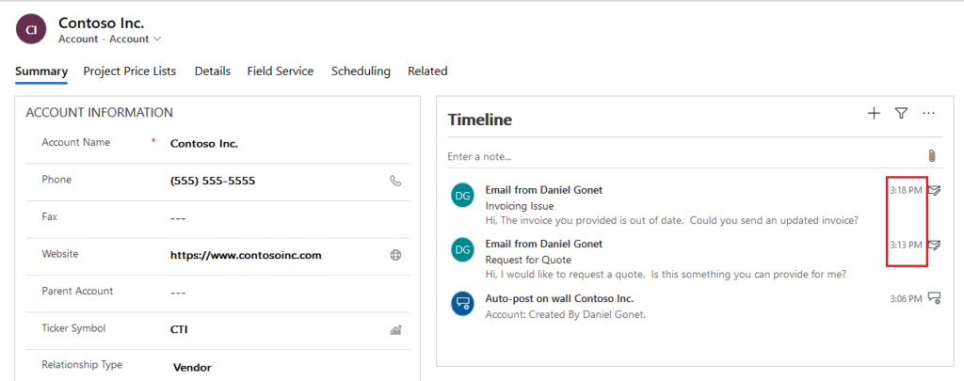Screen dimensions: 964x381
Task: Click the 3:13 PM timestamp
Action: click(907, 245)
